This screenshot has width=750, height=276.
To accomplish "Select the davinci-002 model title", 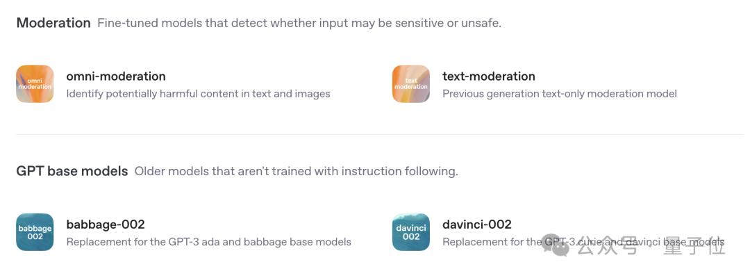I will [477, 225].
